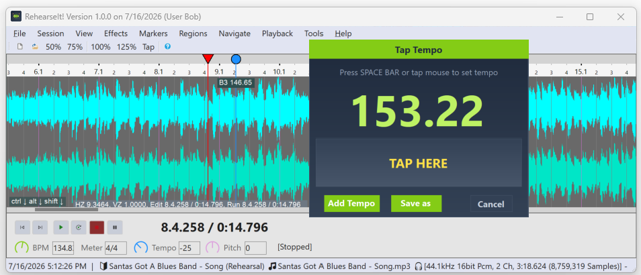Open the Help menu
Screen dimensions: 641x275
tap(343, 34)
